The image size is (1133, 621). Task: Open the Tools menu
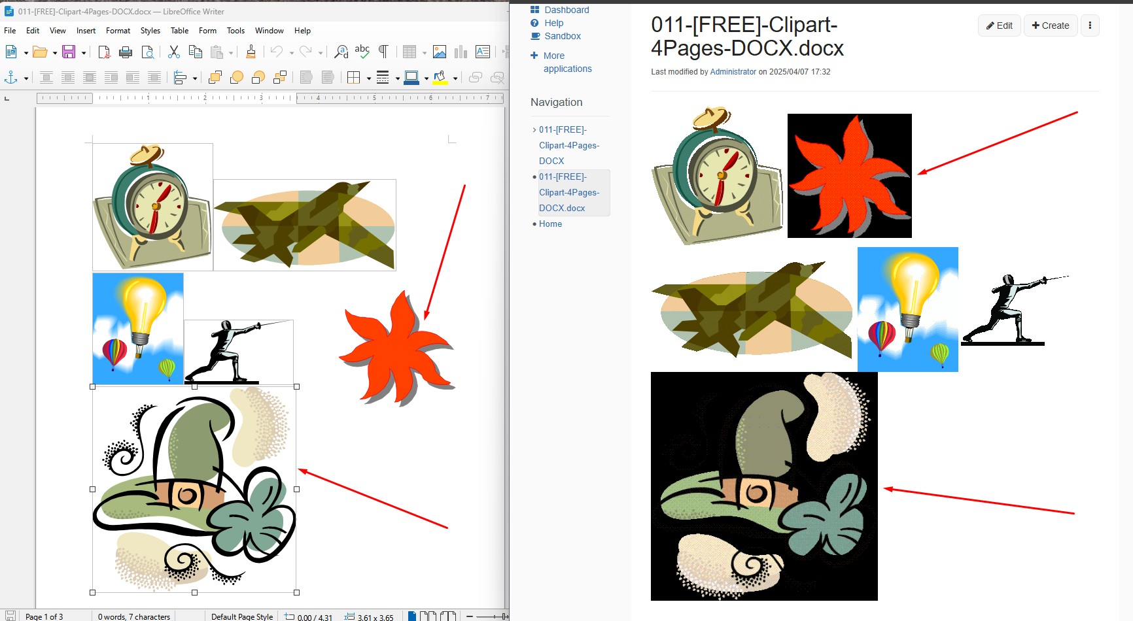(x=235, y=31)
